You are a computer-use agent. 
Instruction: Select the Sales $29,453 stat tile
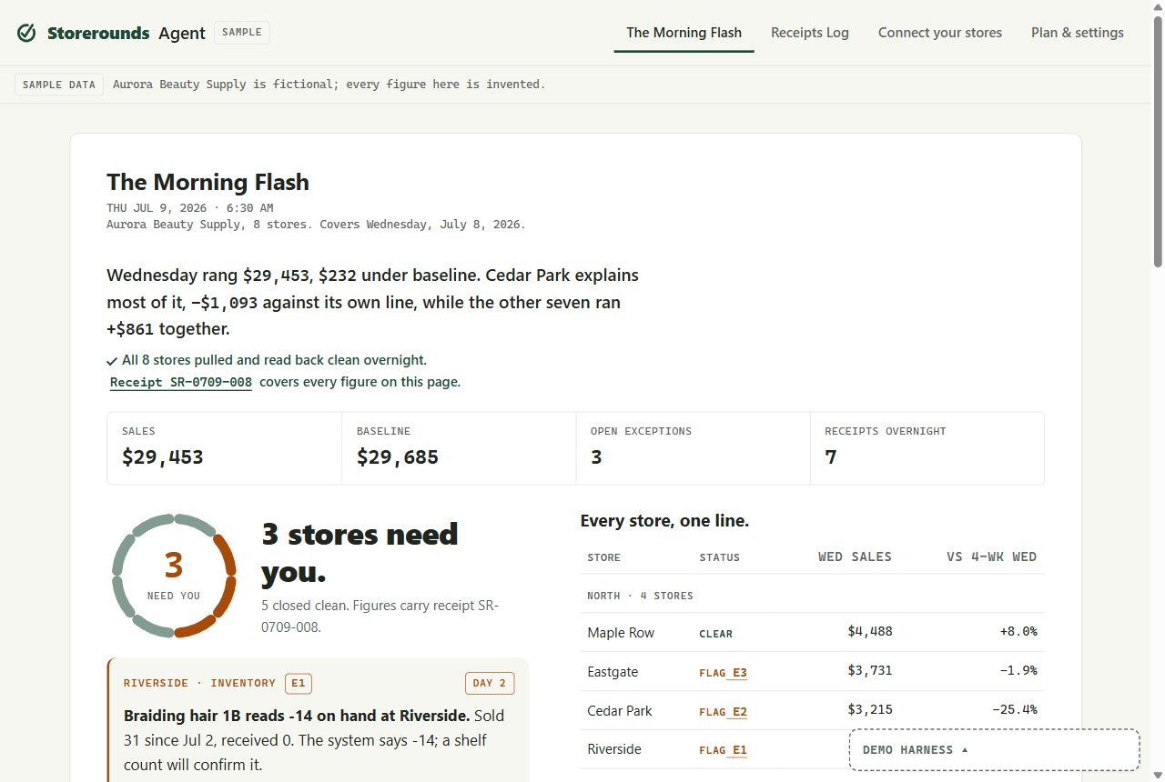225,448
